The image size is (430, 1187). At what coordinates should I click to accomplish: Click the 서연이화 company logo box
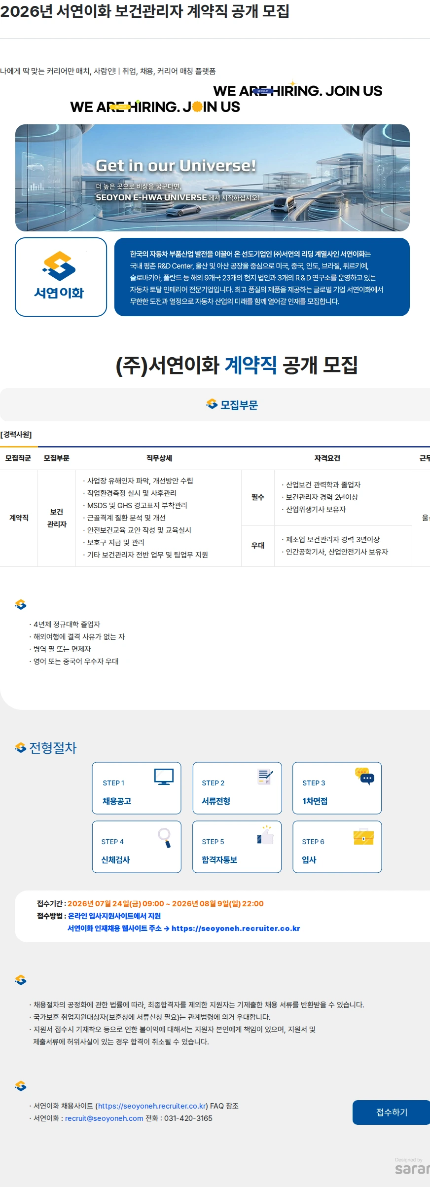[61, 277]
